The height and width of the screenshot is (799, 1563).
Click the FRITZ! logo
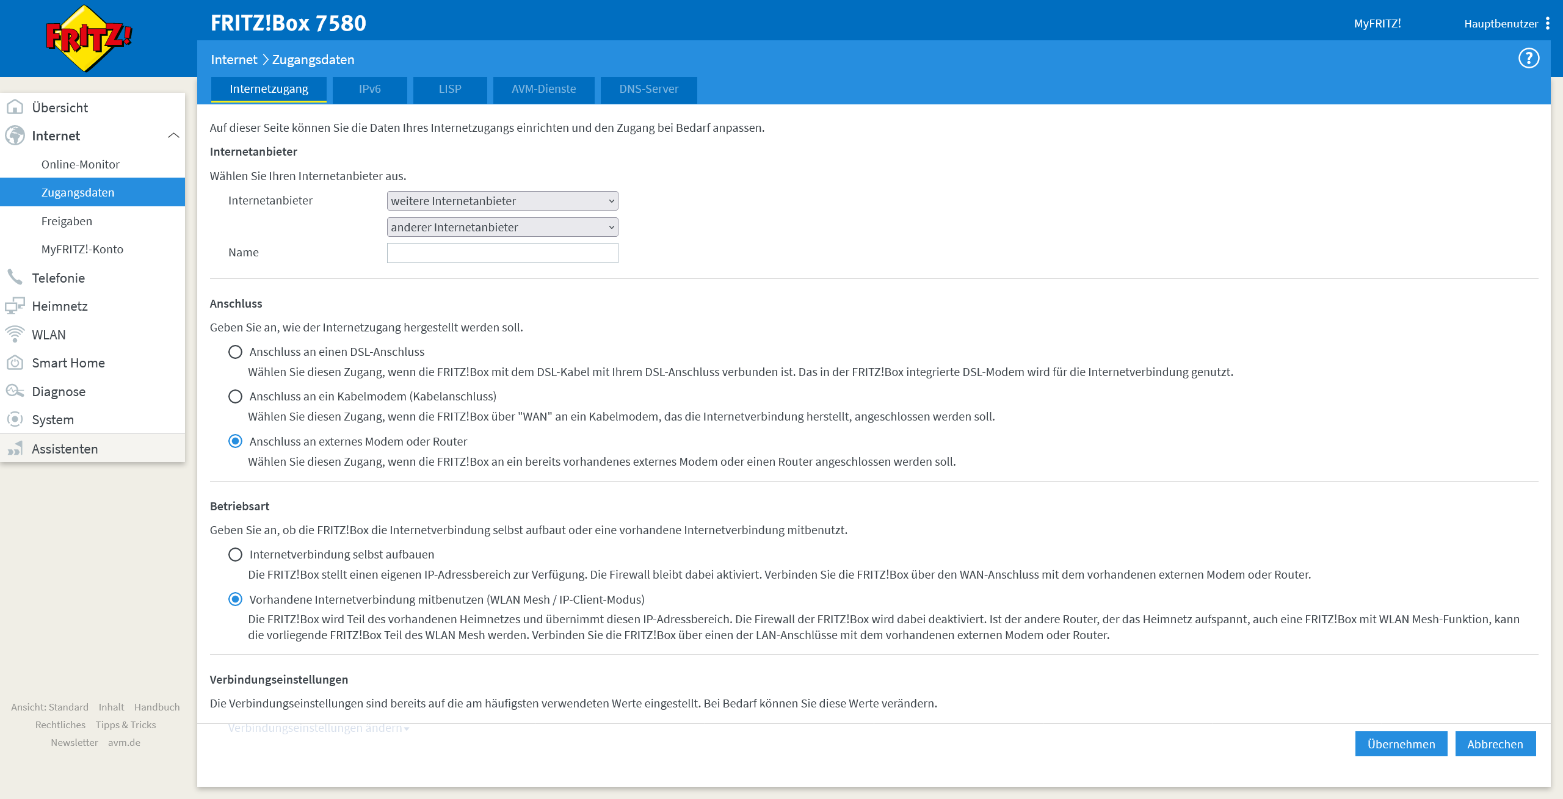click(x=89, y=38)
